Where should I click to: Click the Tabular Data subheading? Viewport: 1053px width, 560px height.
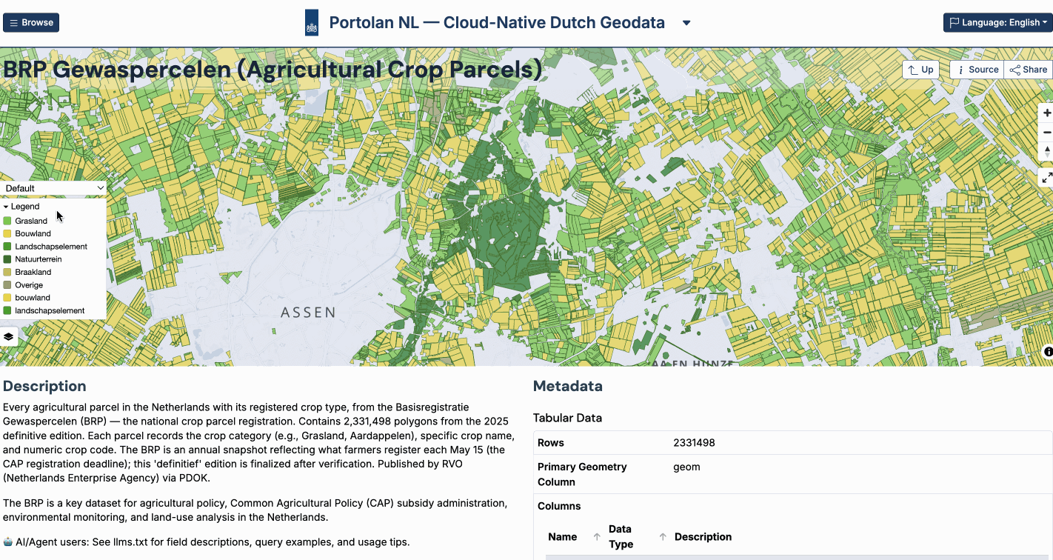click(x=567, y=418)
